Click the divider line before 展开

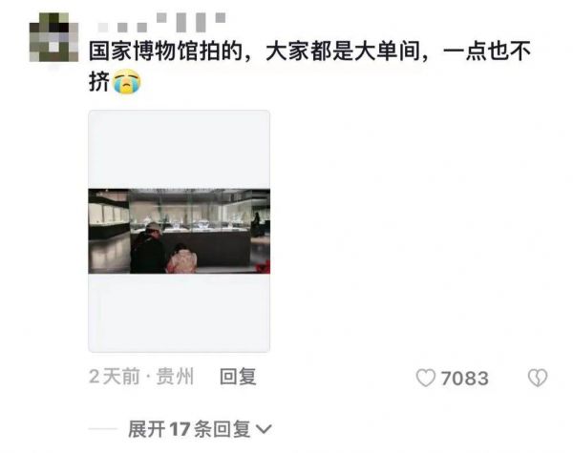[103, 429]
